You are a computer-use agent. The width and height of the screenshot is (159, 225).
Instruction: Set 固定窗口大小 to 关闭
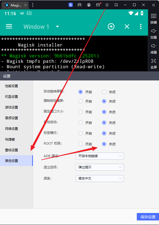coord(104,112)
